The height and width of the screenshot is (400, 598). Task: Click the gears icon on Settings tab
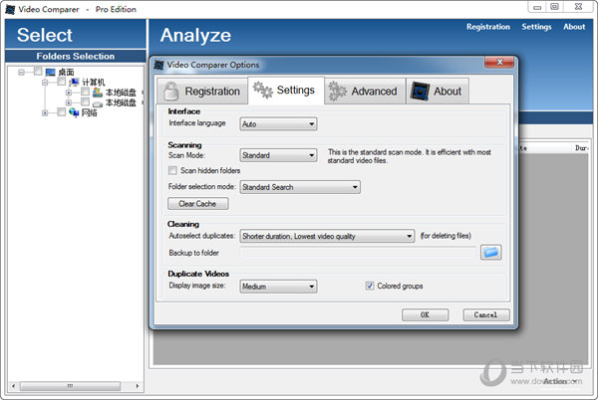tap(263, 91)
